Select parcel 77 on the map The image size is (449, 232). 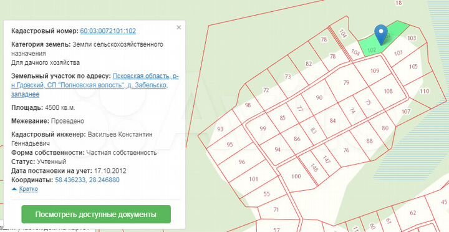(300, 109)
